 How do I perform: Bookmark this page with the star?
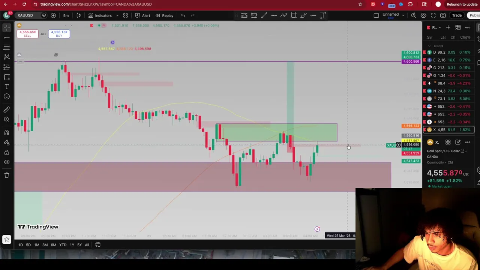(360, 4)
